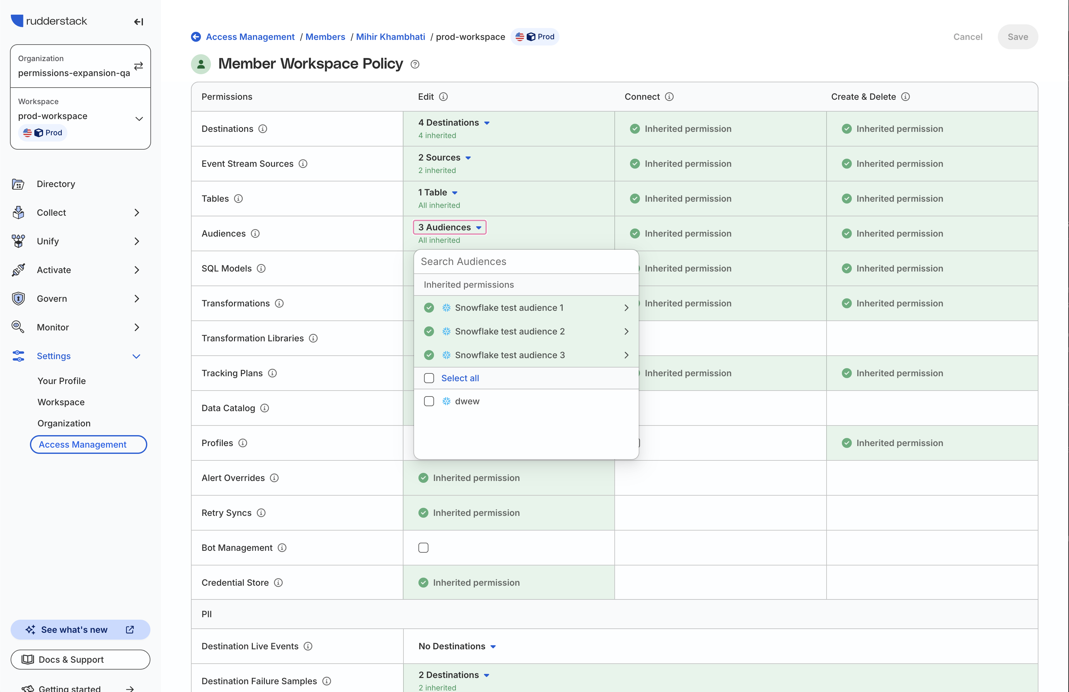This screenshot has width=1069, height=692.
Task: Enable the Bot Management checkbox
Action: coord(423,547)
